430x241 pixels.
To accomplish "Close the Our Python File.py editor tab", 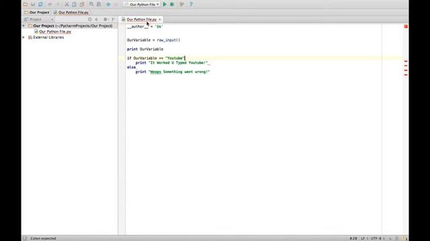I will coord(160,19).
